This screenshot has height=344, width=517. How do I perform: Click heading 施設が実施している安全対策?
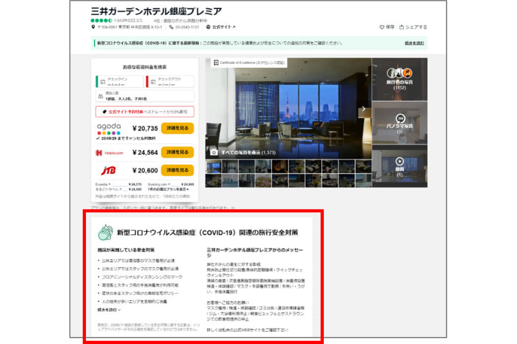[126, 250]
